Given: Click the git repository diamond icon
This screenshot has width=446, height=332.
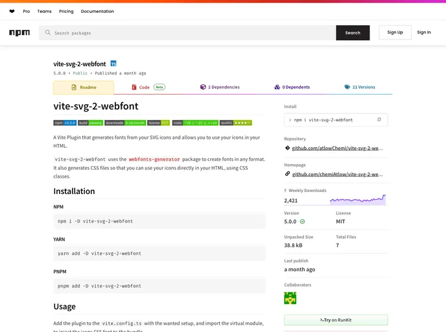Looking at the screenshot, I should pyautogui.click(x=288, y=148).
